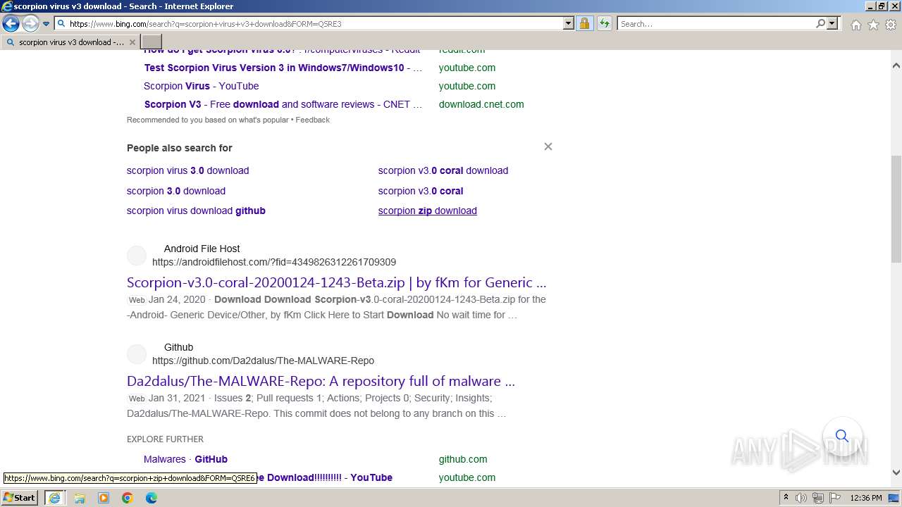Close the scorpion virus v3 download tab
This screenshot has height=507, width=902.
pyautogui.click(x=132, y=42)
